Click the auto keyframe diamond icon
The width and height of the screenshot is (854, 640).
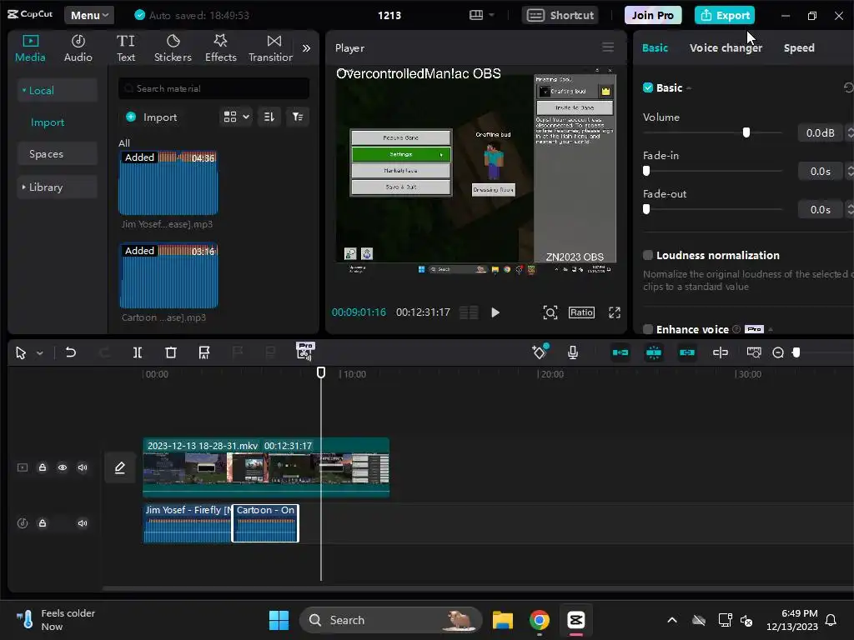pos(540,352)
